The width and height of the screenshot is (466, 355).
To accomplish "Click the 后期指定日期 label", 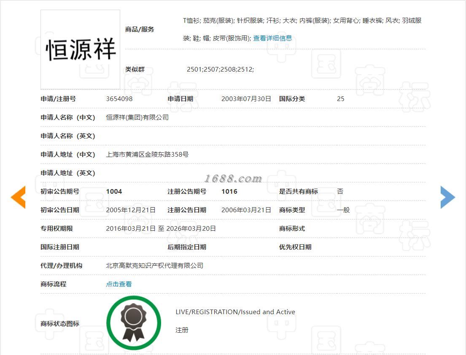I will coord(187,247).
